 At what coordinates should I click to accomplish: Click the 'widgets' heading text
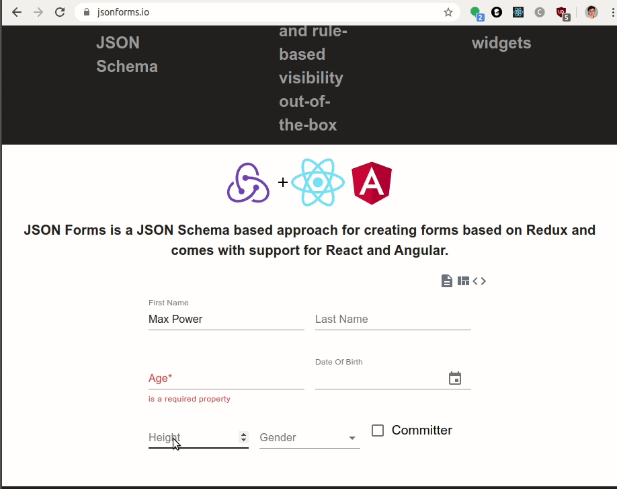501,43
